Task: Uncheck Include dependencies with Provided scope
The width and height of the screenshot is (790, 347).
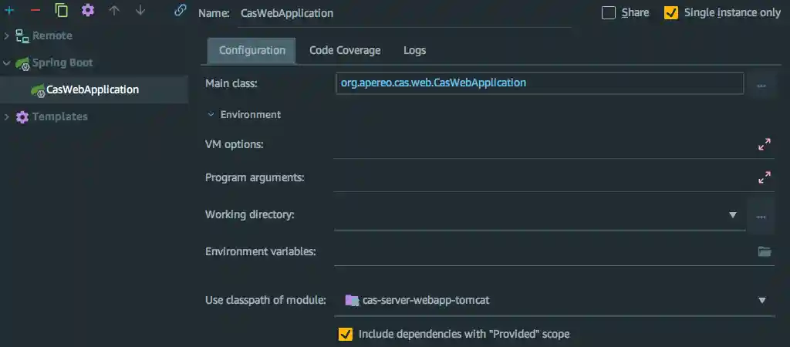Action: pos(345,334)
